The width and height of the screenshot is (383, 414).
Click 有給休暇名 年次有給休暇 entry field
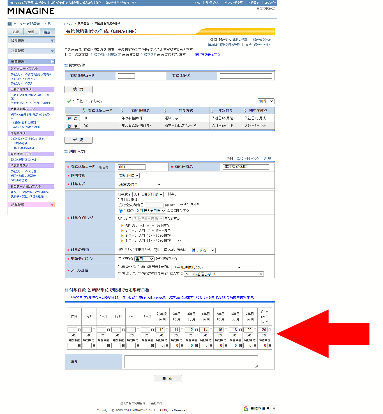[246, 167]
